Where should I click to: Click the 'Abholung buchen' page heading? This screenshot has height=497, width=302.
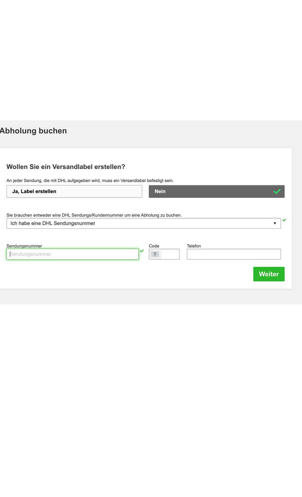[33, 131]
